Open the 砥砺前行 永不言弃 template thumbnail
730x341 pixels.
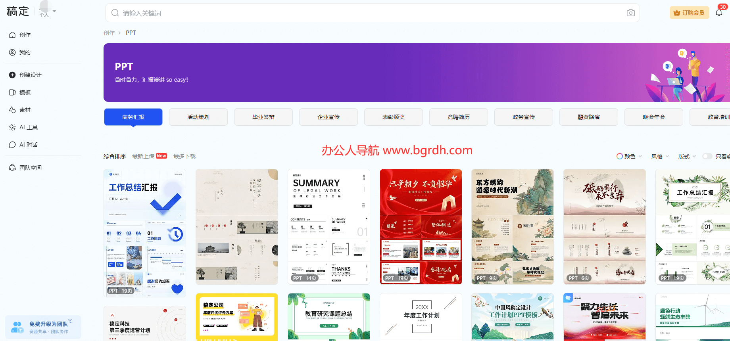(605, 227)
